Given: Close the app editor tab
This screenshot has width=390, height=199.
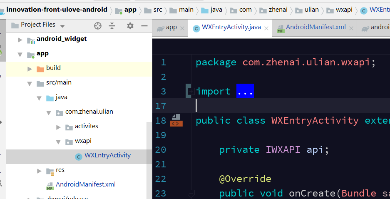Looking at the screenshot, I should point(182,28).
